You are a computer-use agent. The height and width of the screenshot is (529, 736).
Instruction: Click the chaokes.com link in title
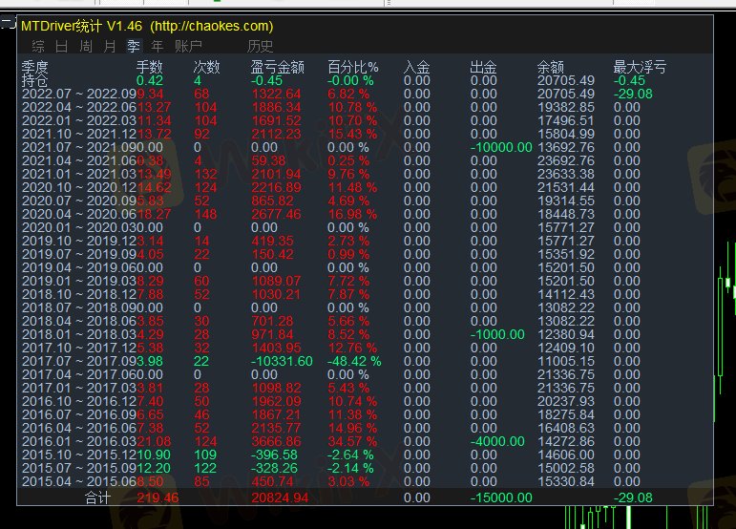211,26
